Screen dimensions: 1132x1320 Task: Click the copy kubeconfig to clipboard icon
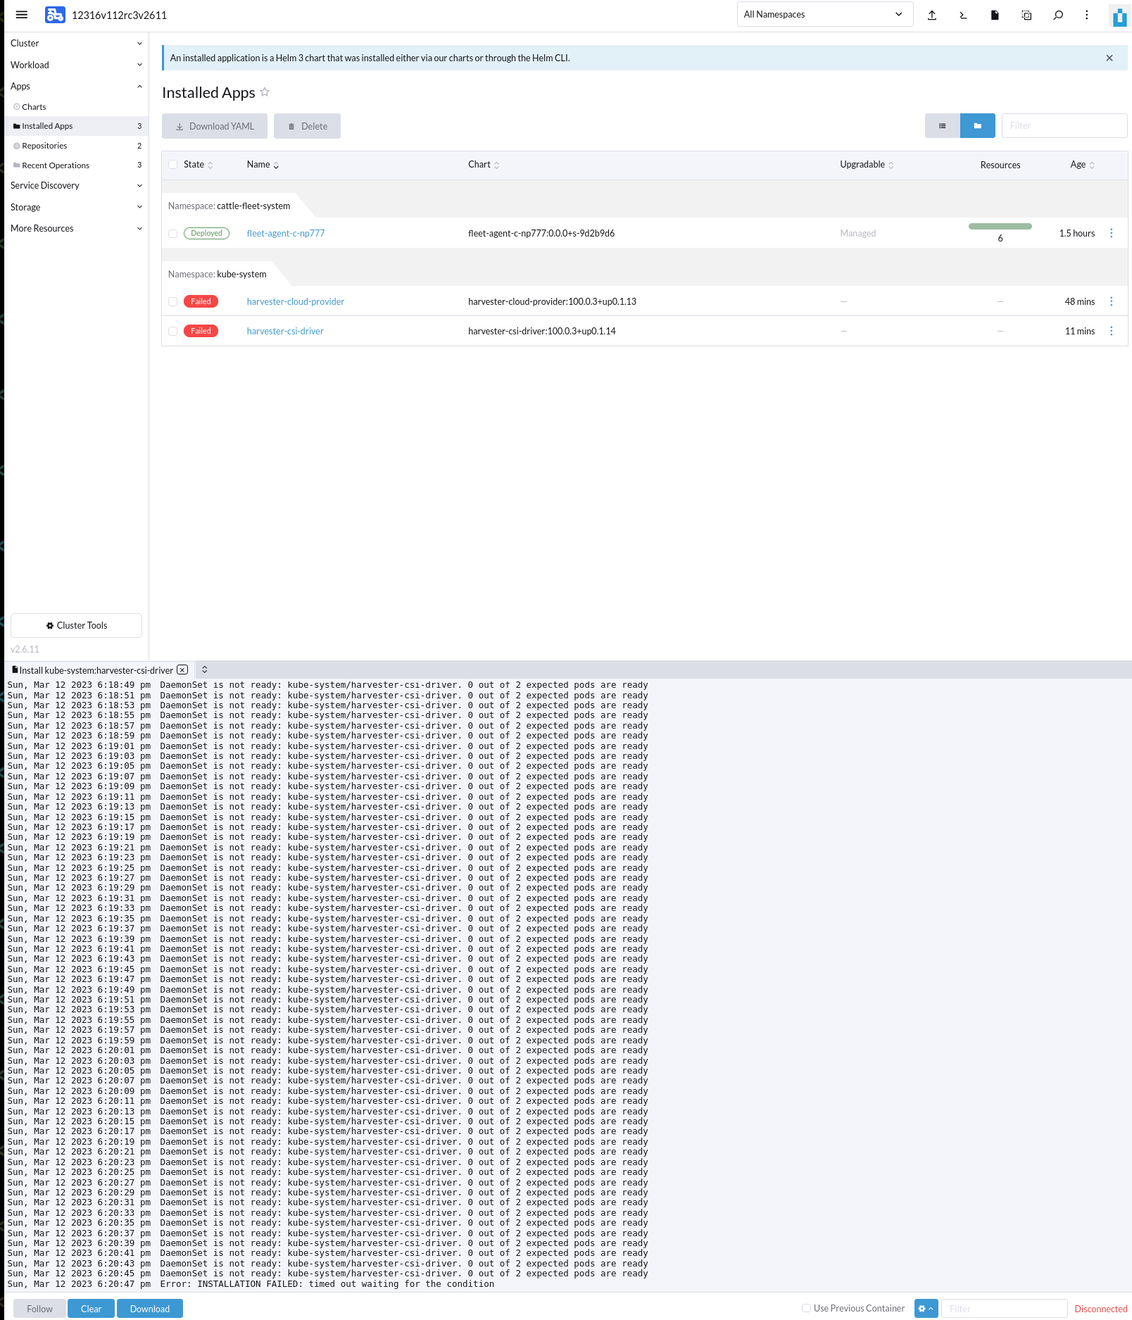click(1026, 15)
